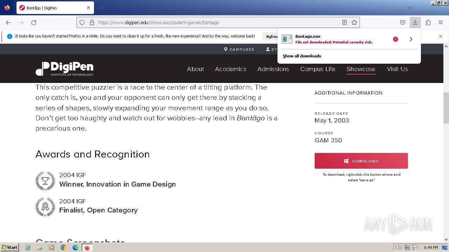Click the DigiPen Institute of Technology logo
Viewport: 449px width, 252px height.
[65, 69]
